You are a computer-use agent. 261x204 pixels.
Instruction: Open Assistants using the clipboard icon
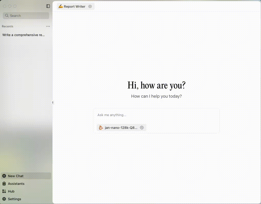coord(4,184)
